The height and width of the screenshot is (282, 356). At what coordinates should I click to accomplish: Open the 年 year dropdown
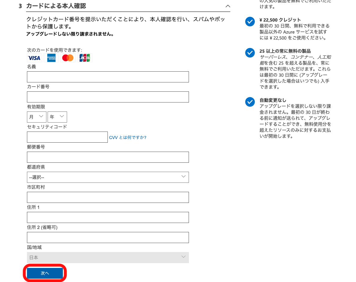pos(57,117)
